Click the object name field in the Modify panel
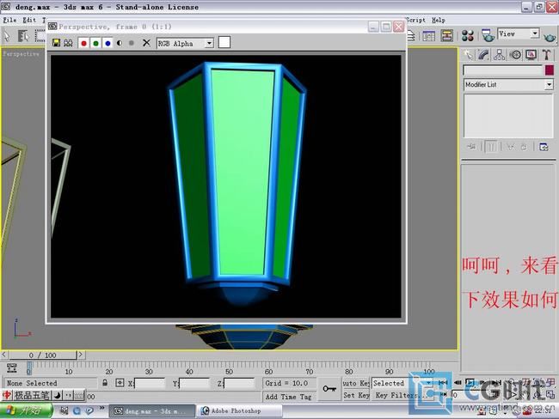This screenshot has height=419, width=559. [503, 70]
